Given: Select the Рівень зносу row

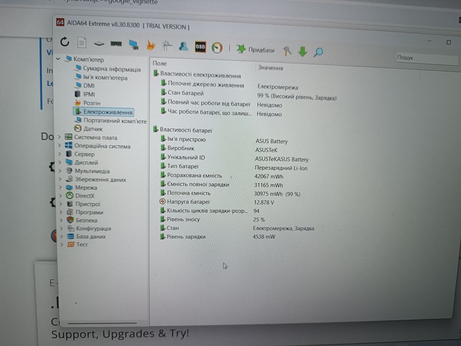Looking at the screenshot, I should pos(212,219).
